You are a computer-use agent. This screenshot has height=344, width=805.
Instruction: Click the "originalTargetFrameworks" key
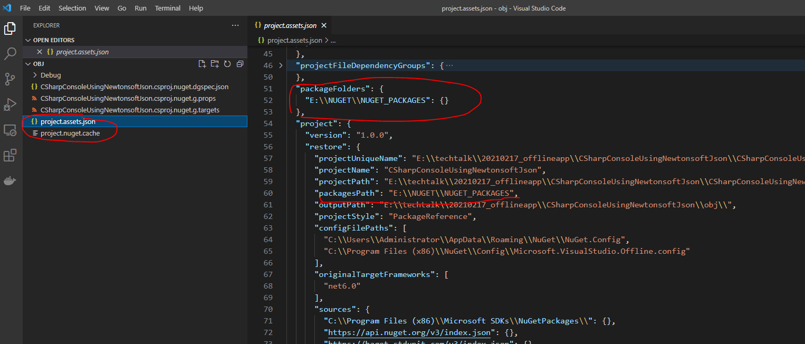click(x=374, y=274)
